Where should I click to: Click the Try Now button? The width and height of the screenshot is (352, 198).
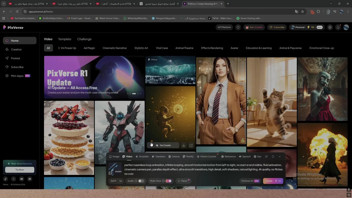20,170
